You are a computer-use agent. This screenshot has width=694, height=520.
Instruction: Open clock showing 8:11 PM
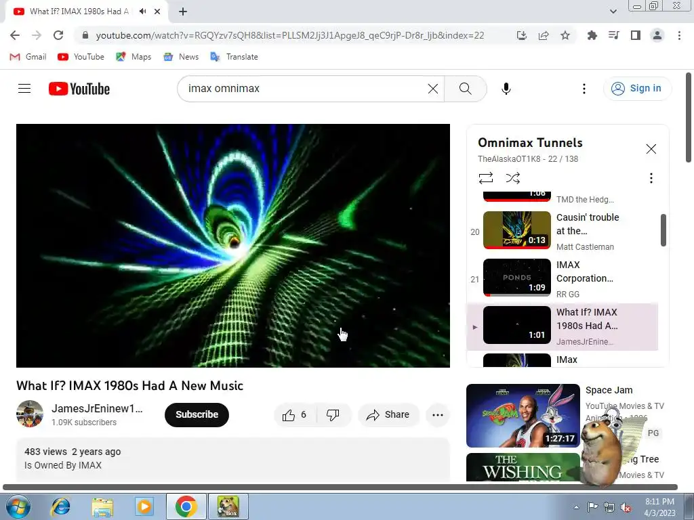coord(659,507)
